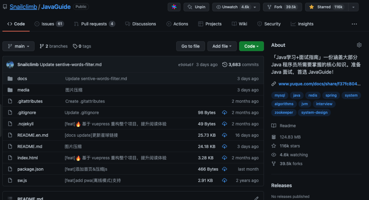Screen dimensions: 369x200
Task: Click the download cloud icon for README.en.md
Action: (224, 135)
